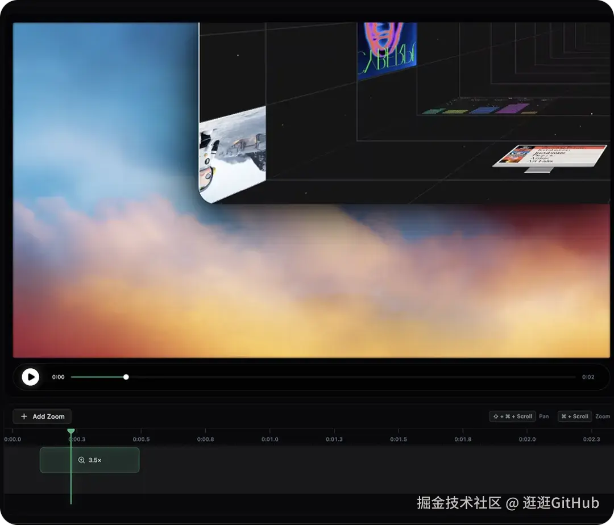Click the 0:02.3 timeline tick label
Image resolution: width=614 pixels, height=525 pixels.
coord(591,439)
